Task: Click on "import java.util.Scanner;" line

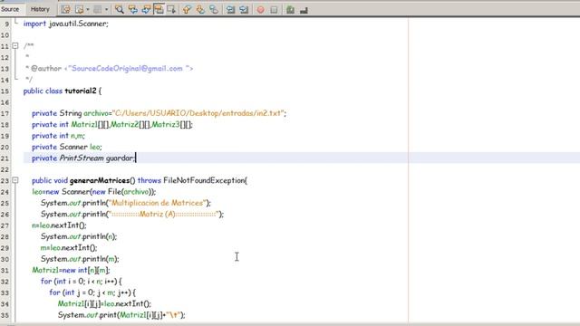Action: [x=66, y=24]
